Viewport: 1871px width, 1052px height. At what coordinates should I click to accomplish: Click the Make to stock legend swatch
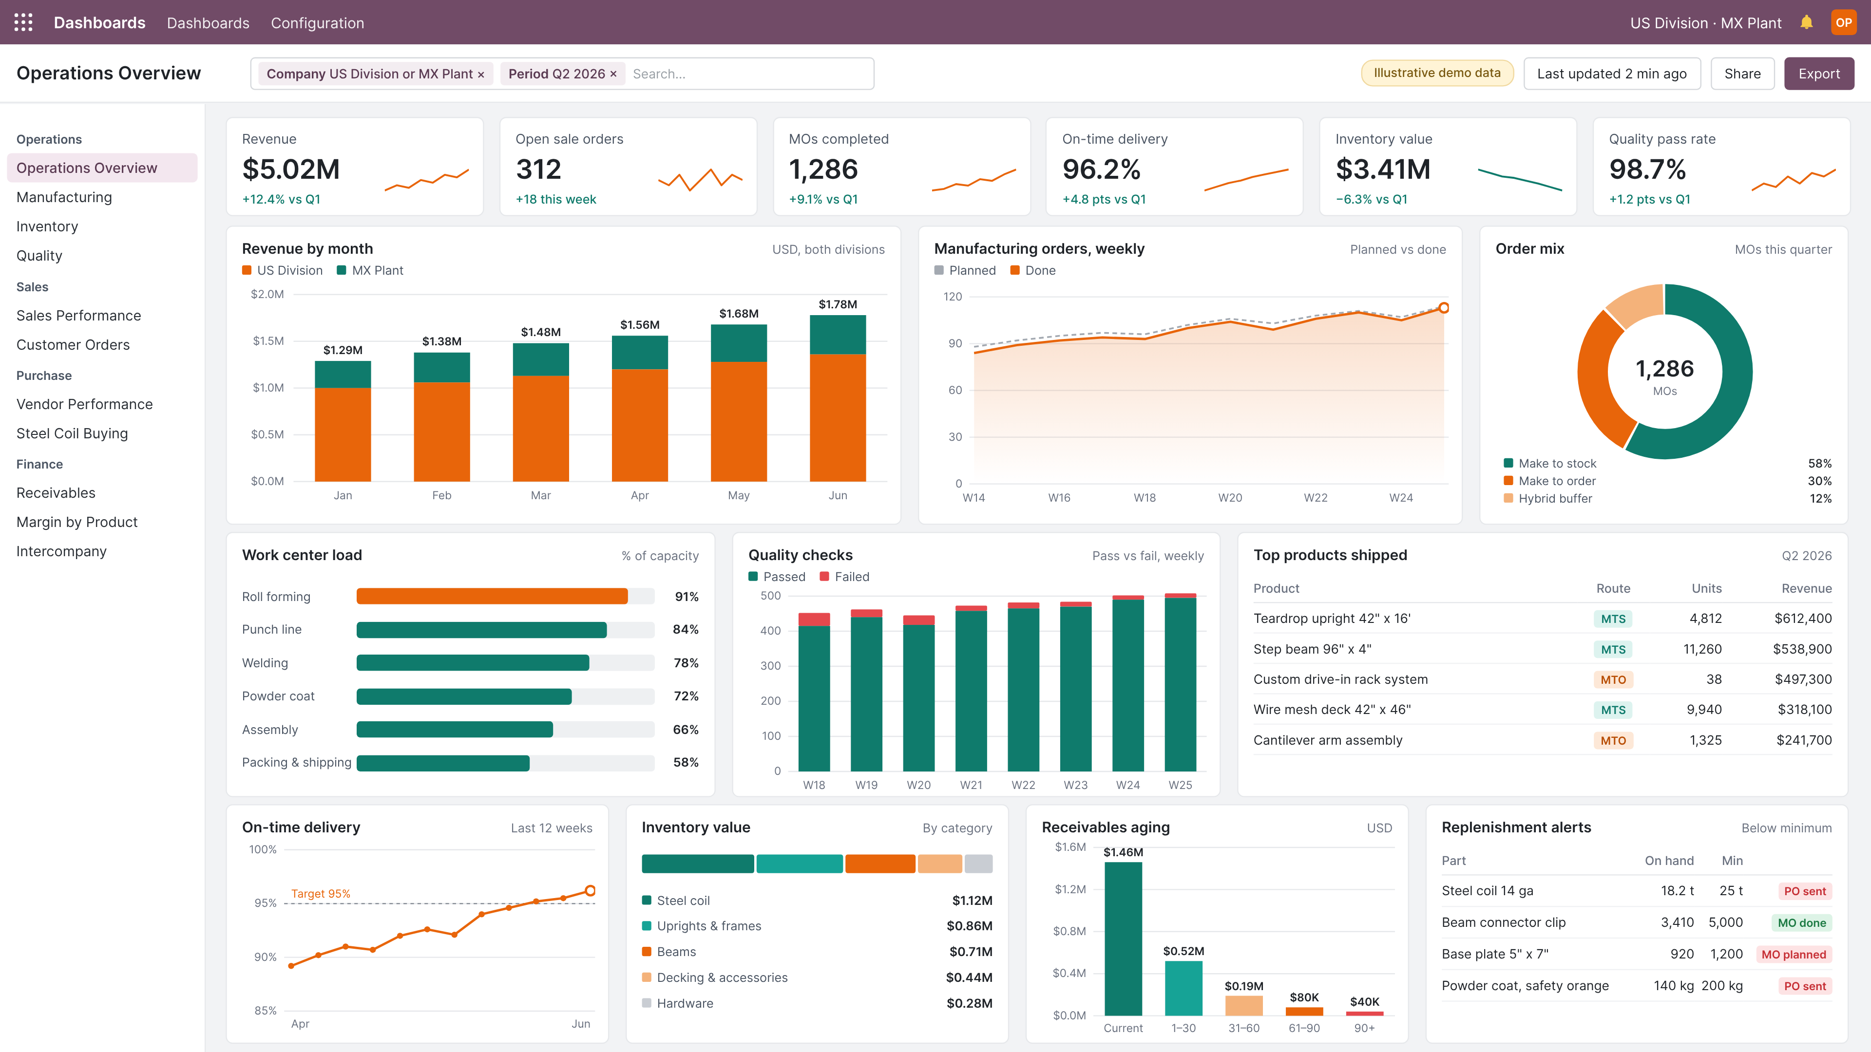1508,463
